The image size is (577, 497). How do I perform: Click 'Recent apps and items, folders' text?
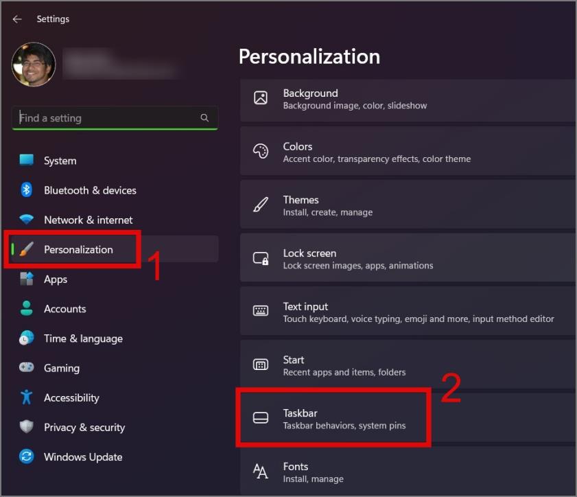point(344,373)
